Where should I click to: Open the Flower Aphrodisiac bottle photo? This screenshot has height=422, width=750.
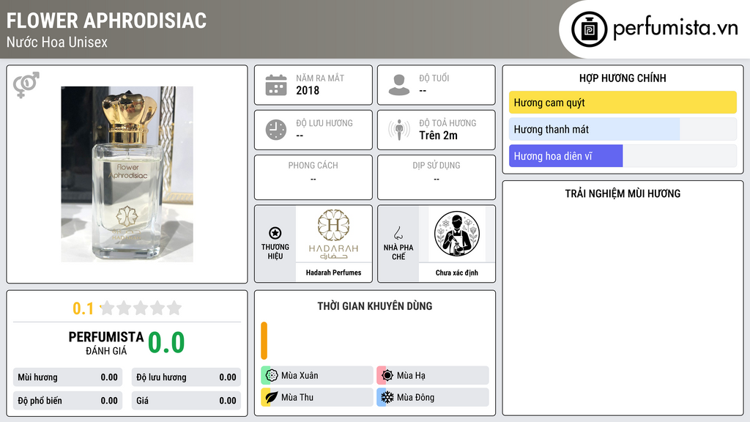coord(127,174)
